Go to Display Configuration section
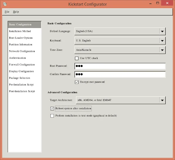 (24, 71)
